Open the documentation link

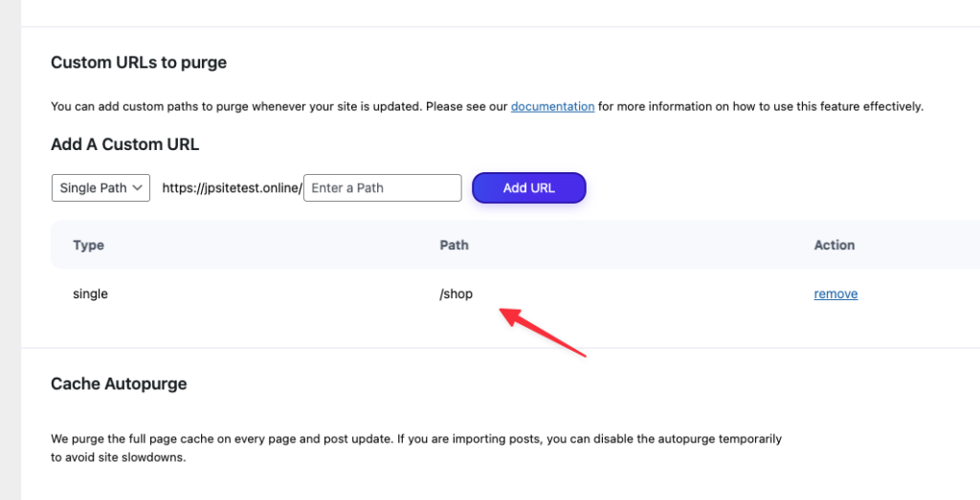(552, 106)
